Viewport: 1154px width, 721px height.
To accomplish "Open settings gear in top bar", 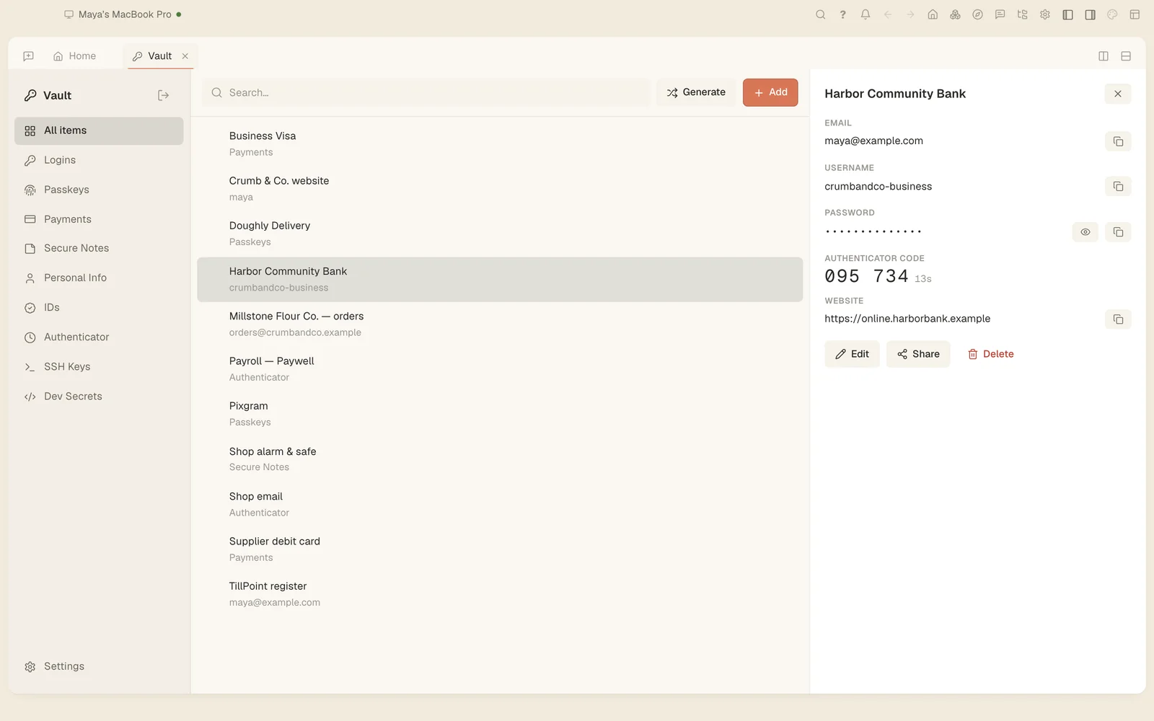I will click(x=1045, y=14).
